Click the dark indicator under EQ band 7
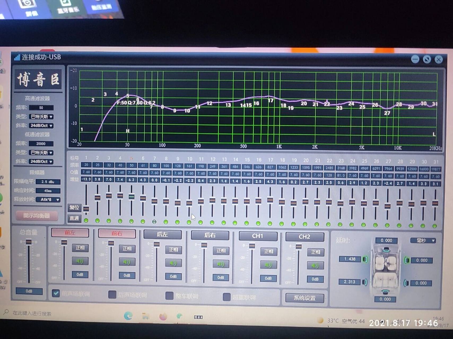Viewport: 453px width, 339px height. click(154, 222)
